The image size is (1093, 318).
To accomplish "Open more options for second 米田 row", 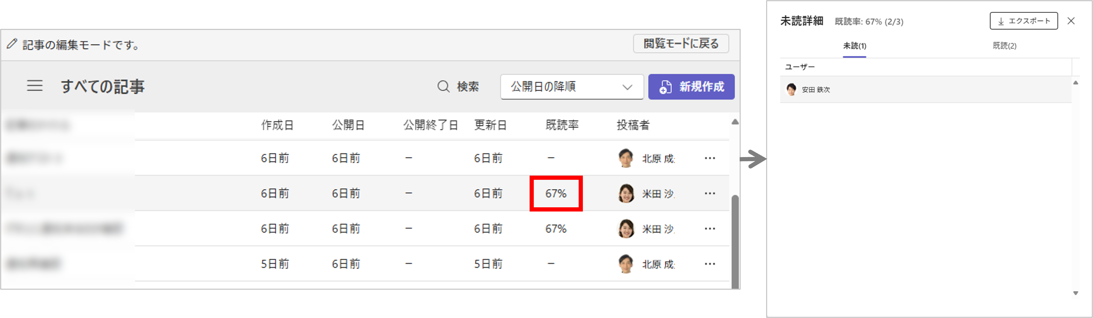I will click(x=710, y=229).
